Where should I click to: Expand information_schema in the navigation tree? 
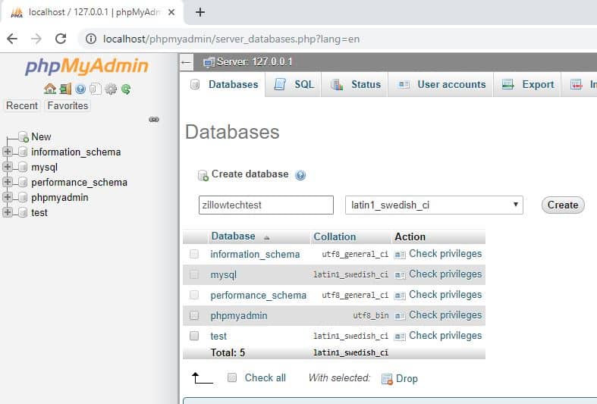click(x=8, y=152)
